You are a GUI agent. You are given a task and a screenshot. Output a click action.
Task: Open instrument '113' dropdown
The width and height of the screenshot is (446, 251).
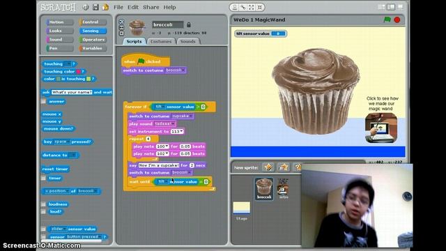click(177, 132)
